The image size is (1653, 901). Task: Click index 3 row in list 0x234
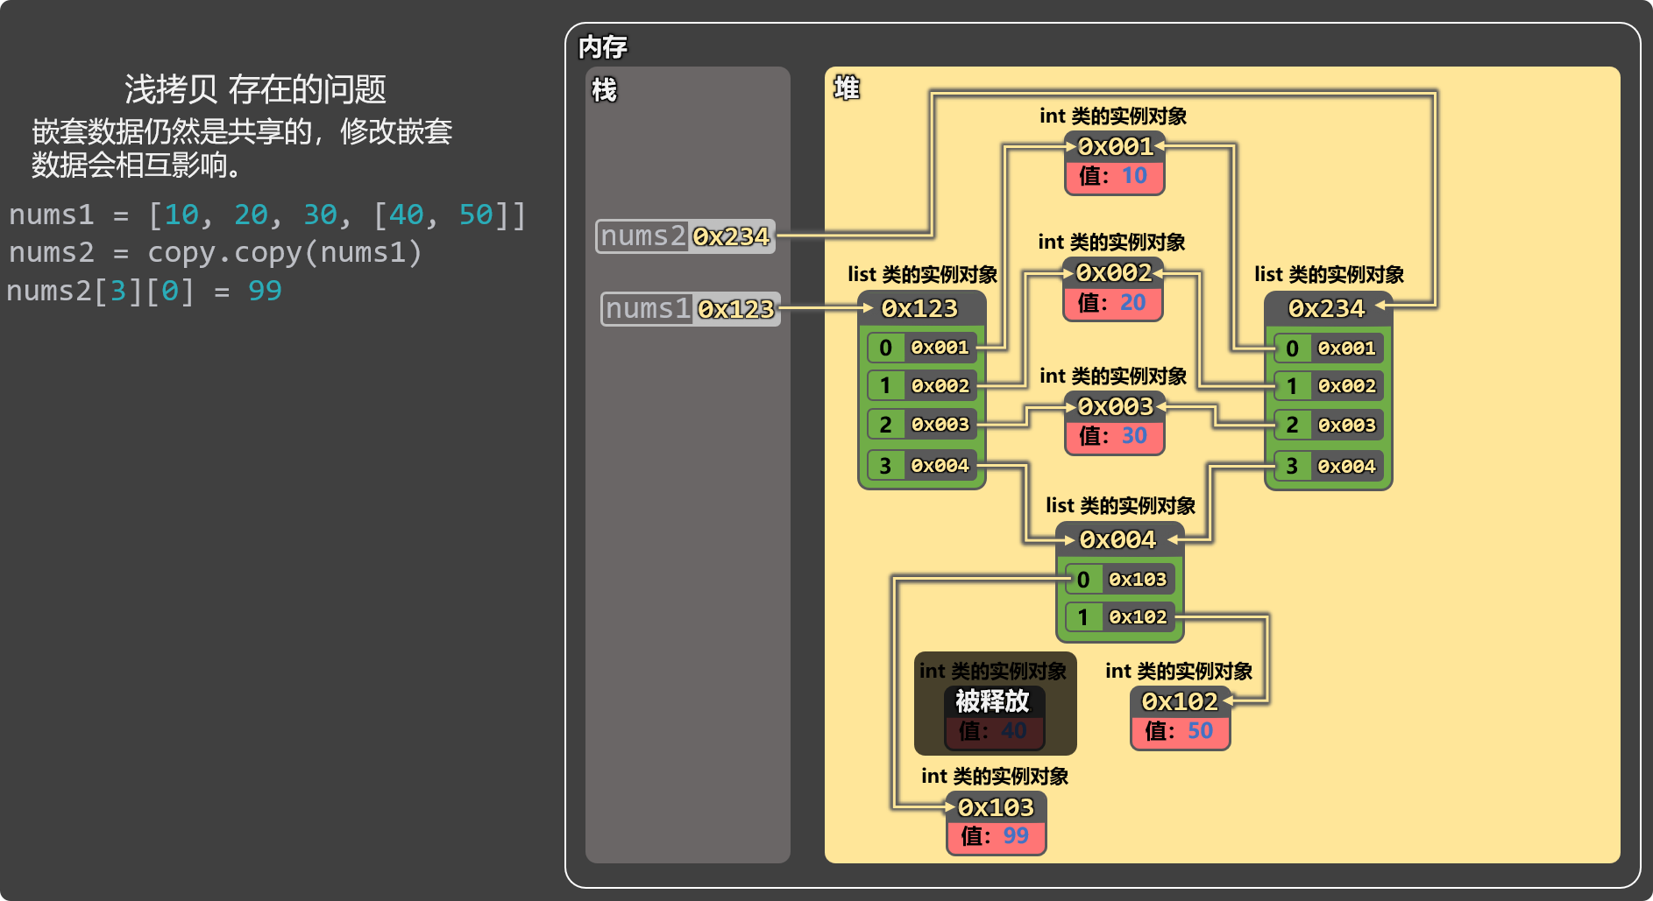(x=1328, y=467)
